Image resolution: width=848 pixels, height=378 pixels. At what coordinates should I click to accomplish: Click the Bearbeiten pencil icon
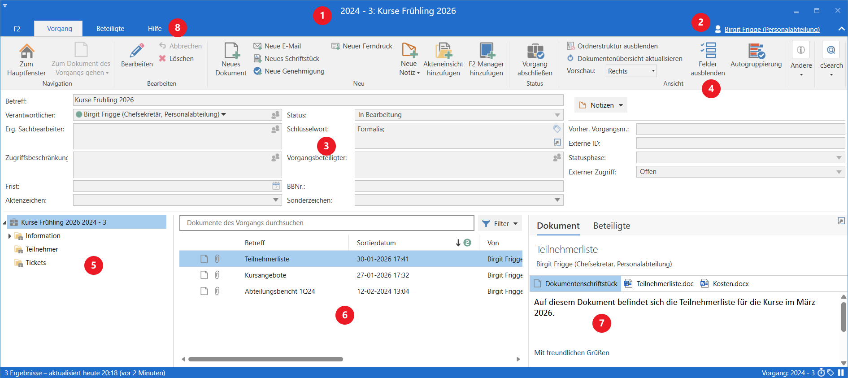tap(137, 51)
